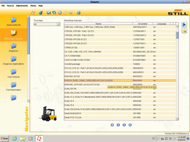Select DUAL10/13N manual row
Screen dimensions: 190x142
(120, 89)
